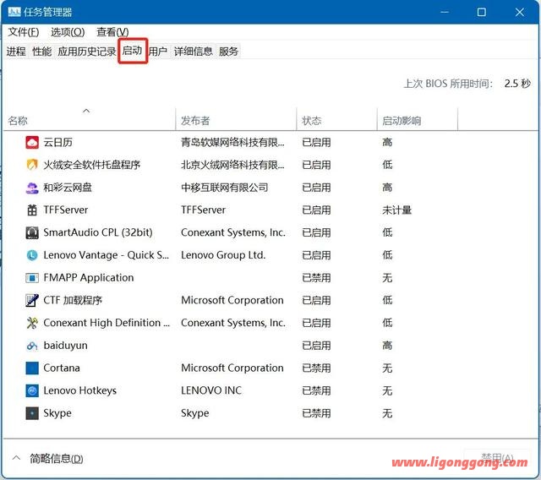Open the 查看(V) menu
The width and height of the screenshot is (541, 480).
(x=112, y=32)
